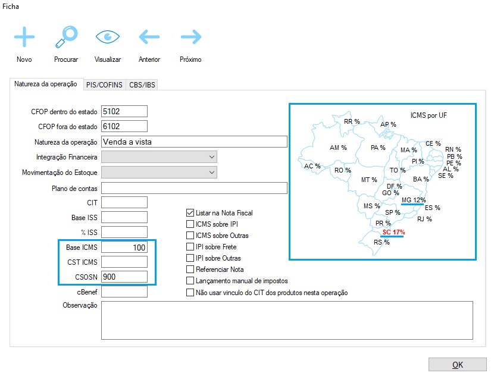Click the CSOSN input field

(124, 277)
